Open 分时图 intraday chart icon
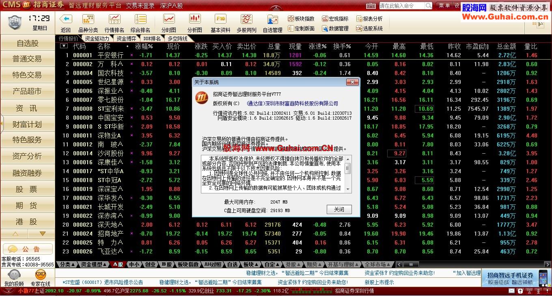552x296 pixels. tap(169, 19)
